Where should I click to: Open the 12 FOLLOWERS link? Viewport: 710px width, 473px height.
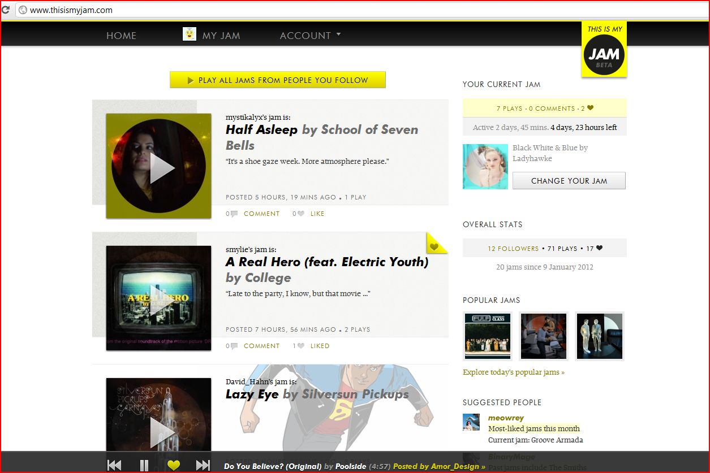click(x=513, y=249)
